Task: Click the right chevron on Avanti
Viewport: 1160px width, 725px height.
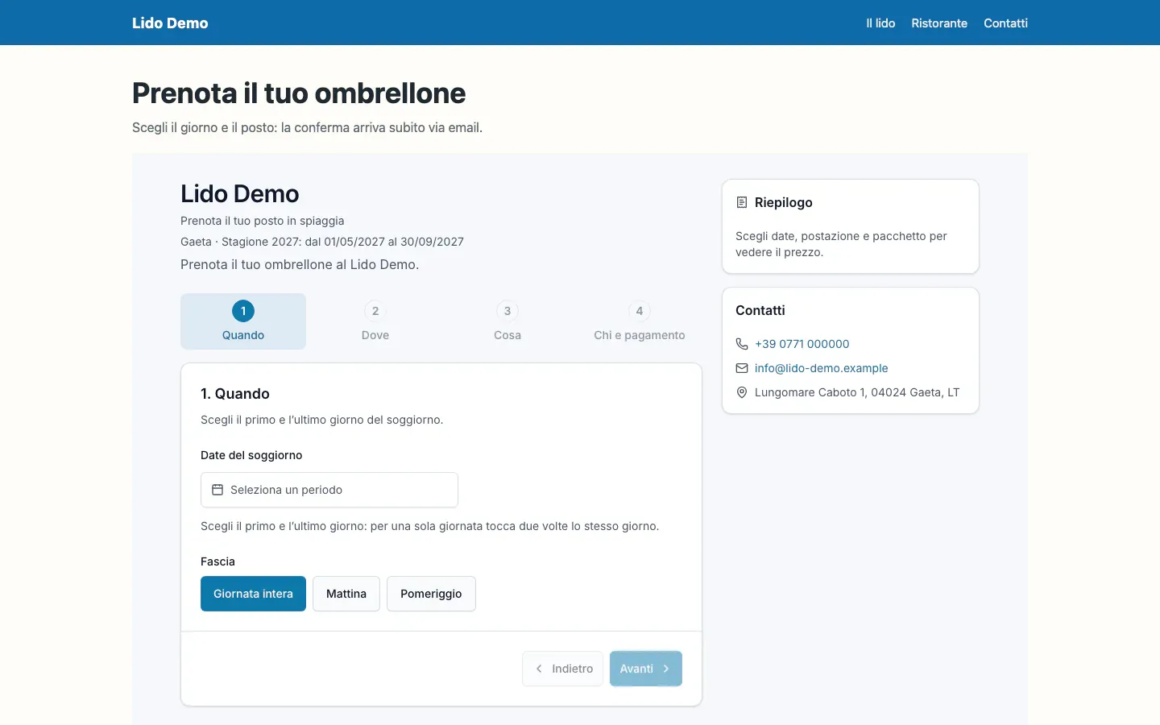Action: coord(666,669)
